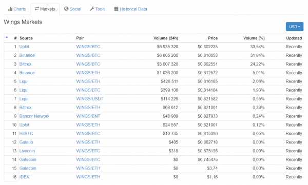
Task: Open Gatecoin source in row 14
Action: (x=28, y=159)
